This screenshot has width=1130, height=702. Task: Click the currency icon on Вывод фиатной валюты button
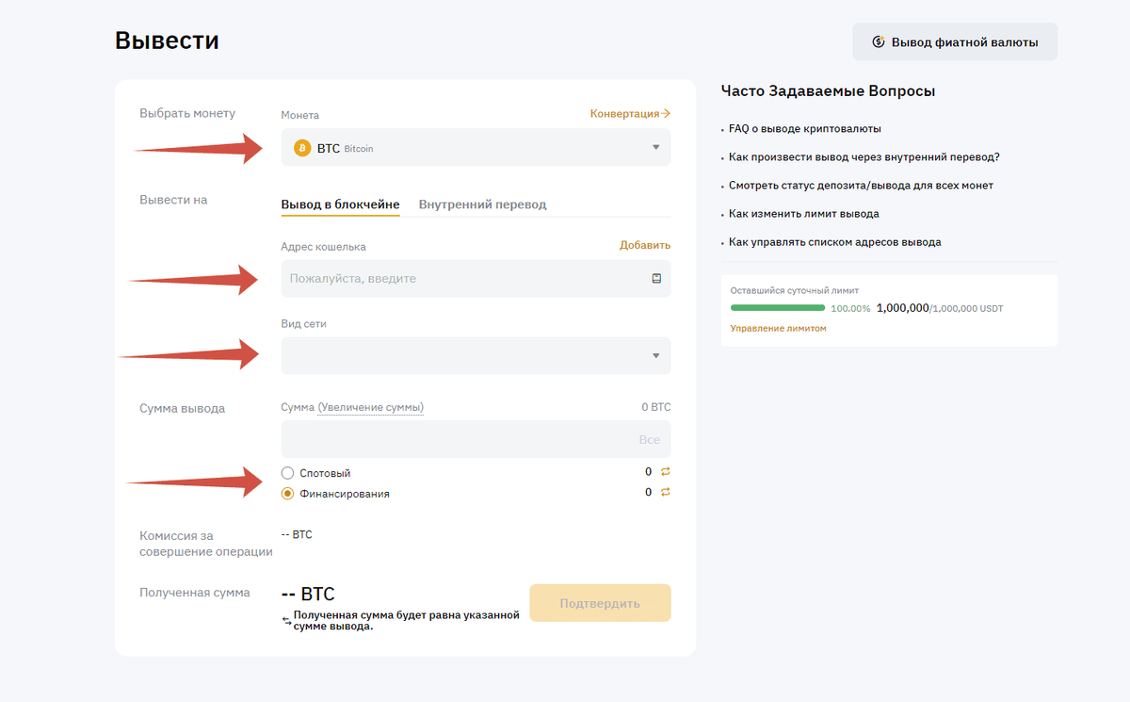[880, 41]
